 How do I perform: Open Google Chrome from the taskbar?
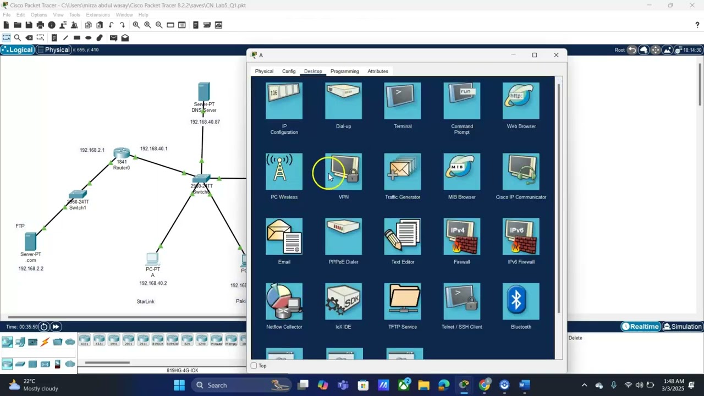484,385
